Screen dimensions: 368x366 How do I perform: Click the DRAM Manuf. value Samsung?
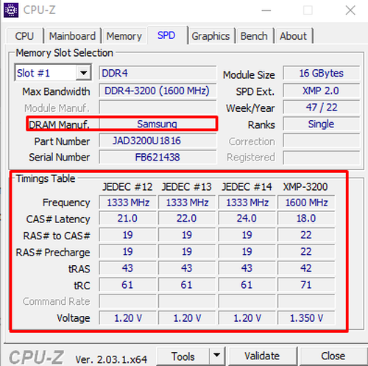(158, 124)
